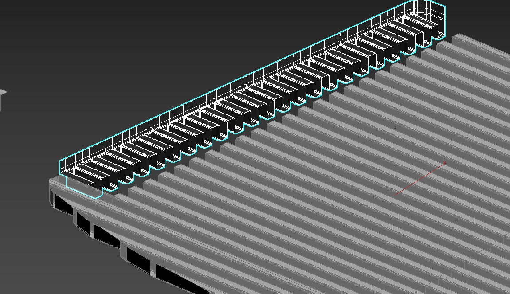
Task: Click the partial gray object at the left edge
Action: (x=3, y=100)
